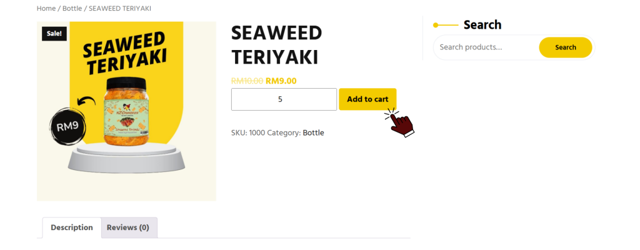Go to Home via breadcrumb

46,9
